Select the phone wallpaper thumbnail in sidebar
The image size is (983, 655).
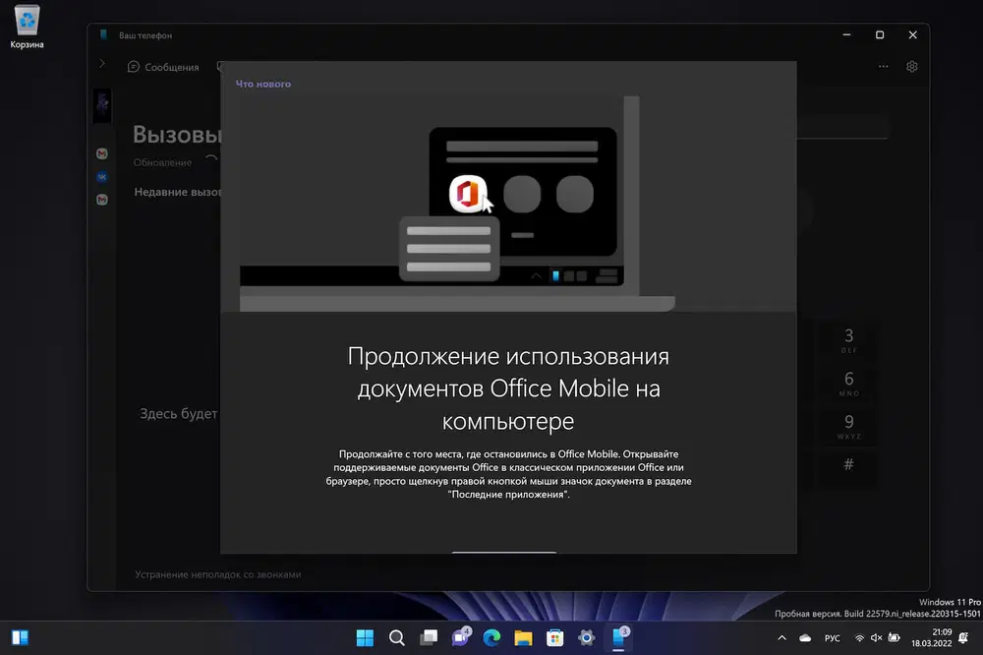(102, 105)
